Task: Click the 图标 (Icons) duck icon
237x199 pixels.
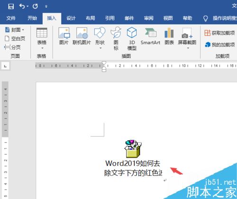Action: 116,33
